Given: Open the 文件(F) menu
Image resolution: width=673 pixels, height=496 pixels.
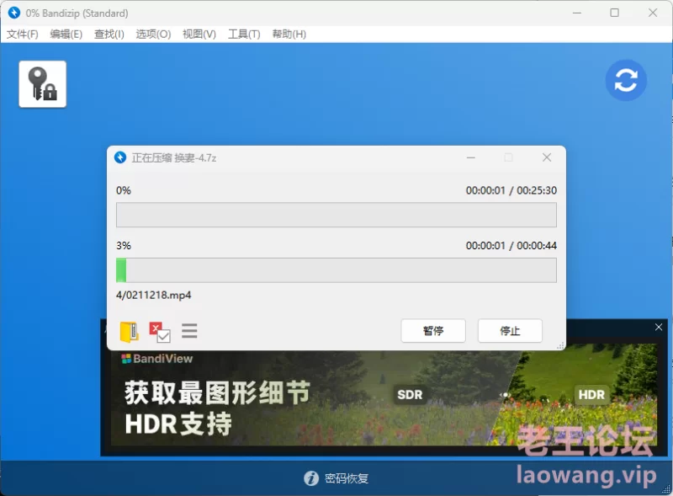Looking at the screenshot, I should pyautogui.click(x=23, y=35).
